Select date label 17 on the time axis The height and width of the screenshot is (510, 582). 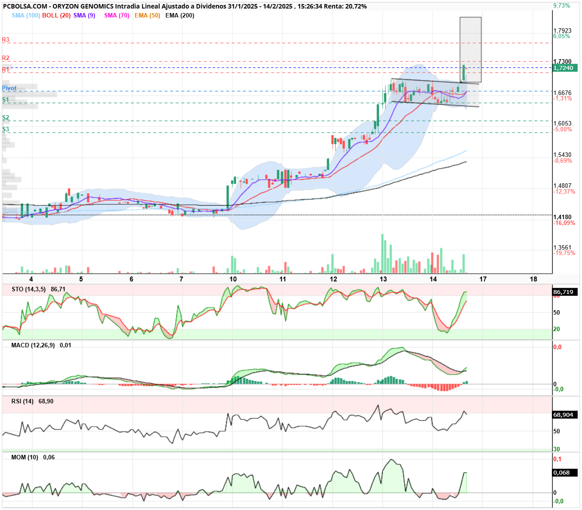tap(483, 279)
